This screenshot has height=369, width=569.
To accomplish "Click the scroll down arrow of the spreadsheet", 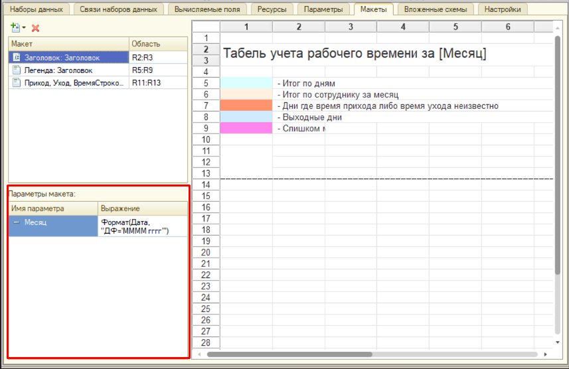I will pos(558,342).
